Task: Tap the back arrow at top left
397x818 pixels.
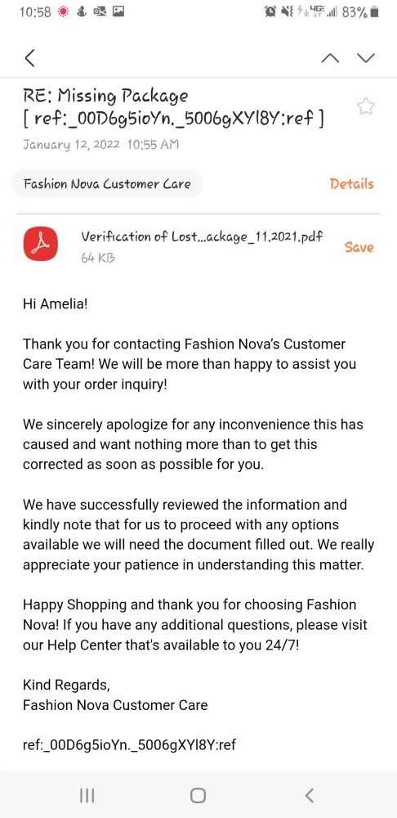Action: click(x=30, y=58)
